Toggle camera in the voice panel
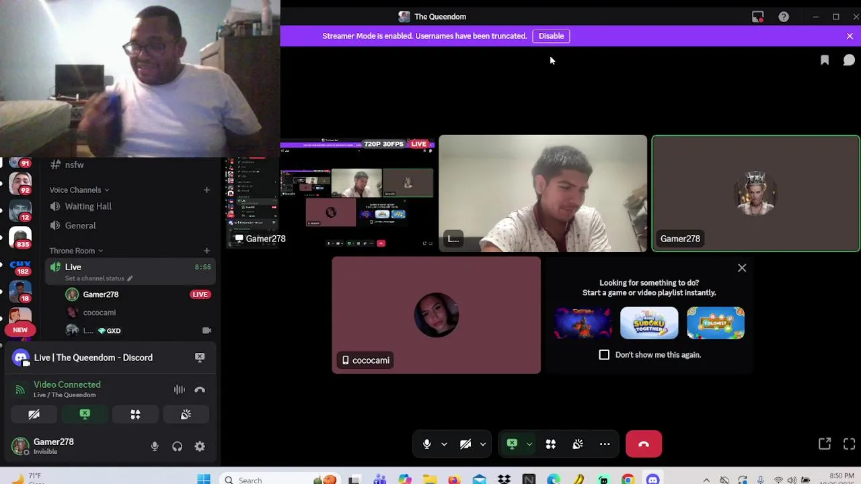The image size is (861, 484). point(34,415)
